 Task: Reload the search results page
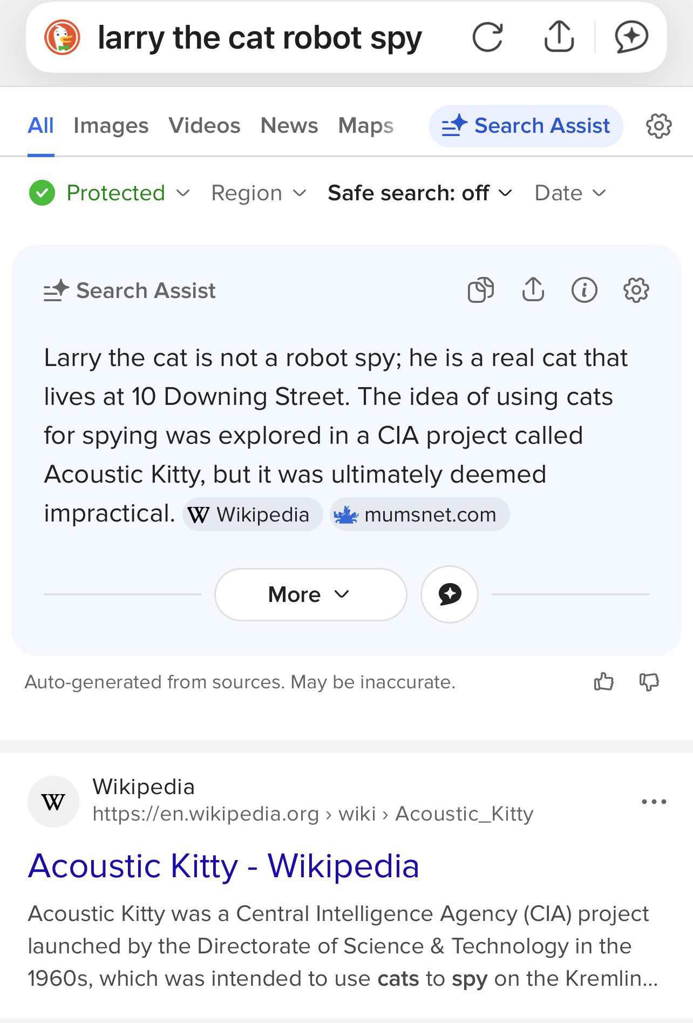click(487, 37)
